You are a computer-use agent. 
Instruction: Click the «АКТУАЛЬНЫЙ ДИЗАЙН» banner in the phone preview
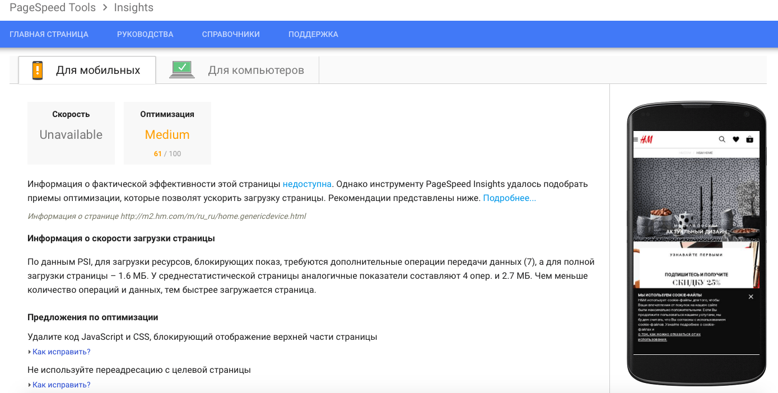click(x=696, y=231)
